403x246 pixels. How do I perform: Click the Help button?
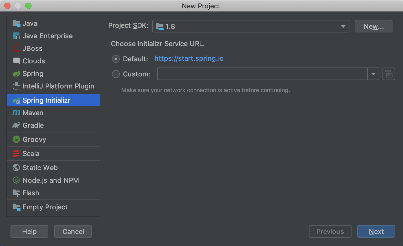click(x=29, y=231)
